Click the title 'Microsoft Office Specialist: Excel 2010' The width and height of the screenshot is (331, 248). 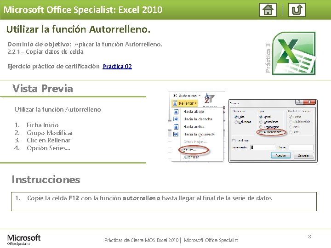click(x=83, y=10)
